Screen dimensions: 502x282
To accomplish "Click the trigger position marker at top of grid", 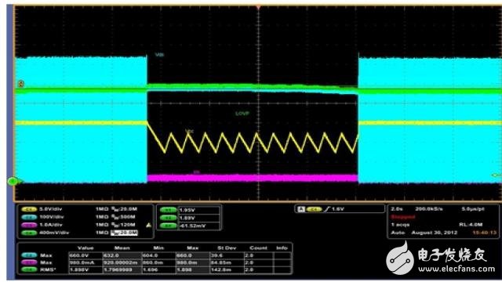I will click(x=258, y=7).
